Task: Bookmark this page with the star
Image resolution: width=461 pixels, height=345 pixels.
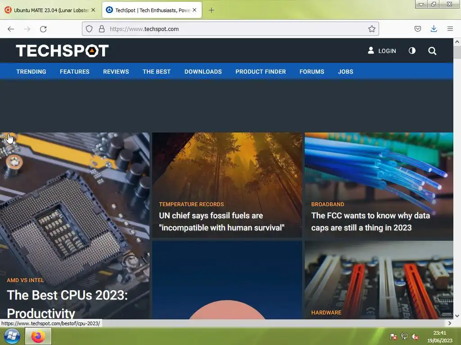Action: [x=371, y=29]
